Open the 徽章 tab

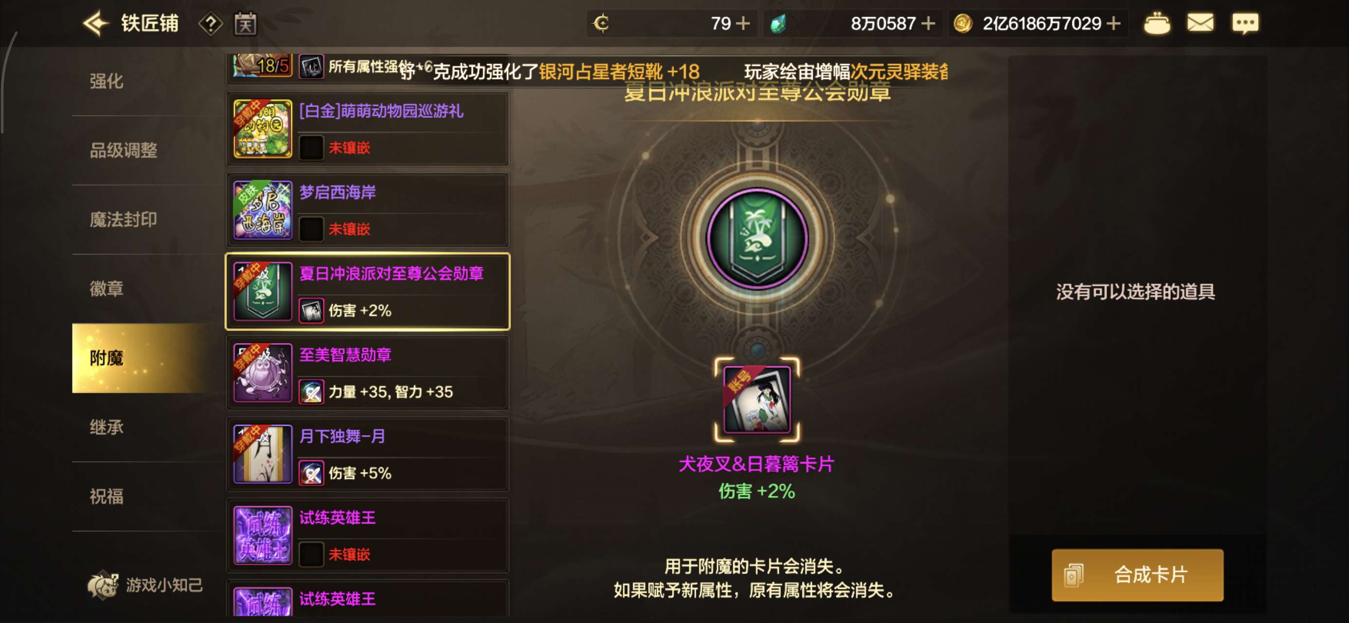coord(106,289)
